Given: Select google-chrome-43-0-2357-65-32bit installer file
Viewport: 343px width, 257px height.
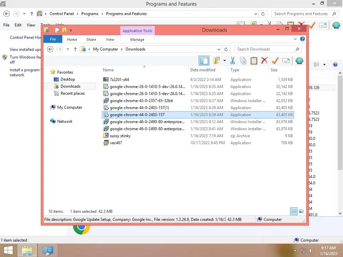Looking at the screenshot, I should (198, 100).
